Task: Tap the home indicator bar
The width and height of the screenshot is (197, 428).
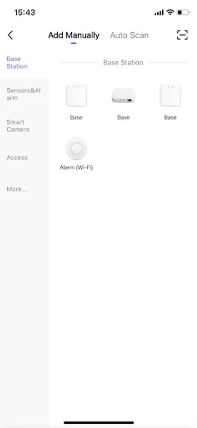Action: tap(99, 423)
